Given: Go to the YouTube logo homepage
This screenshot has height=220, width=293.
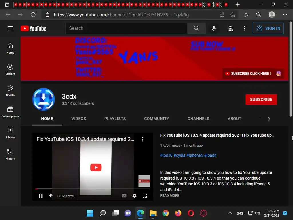Looking at the screenshot, I should [x=33, y=28].
